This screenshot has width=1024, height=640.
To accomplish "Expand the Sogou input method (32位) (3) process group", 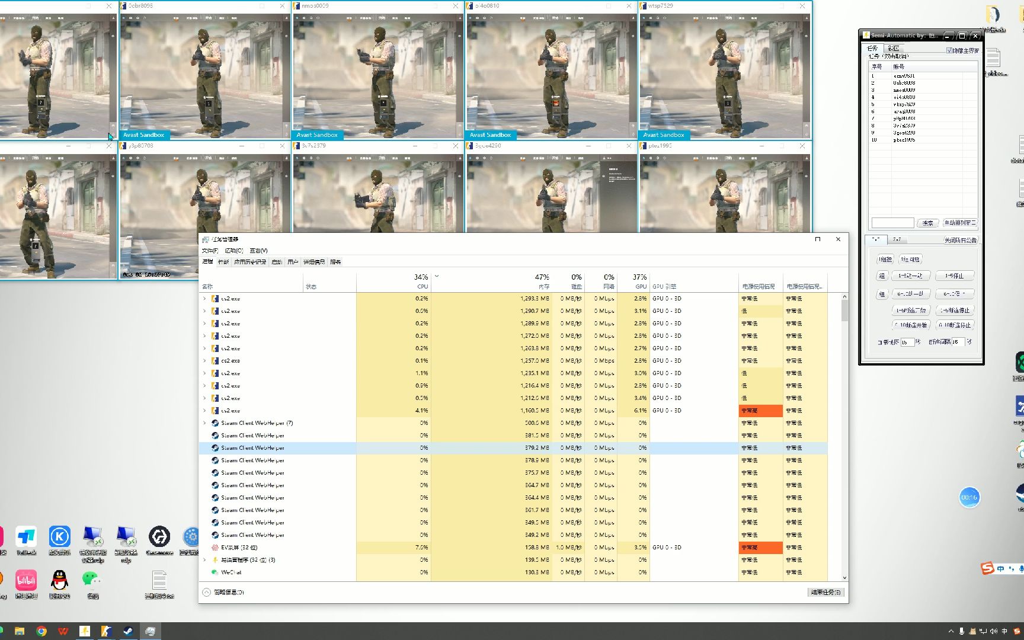I will click(x=205, y=560).
